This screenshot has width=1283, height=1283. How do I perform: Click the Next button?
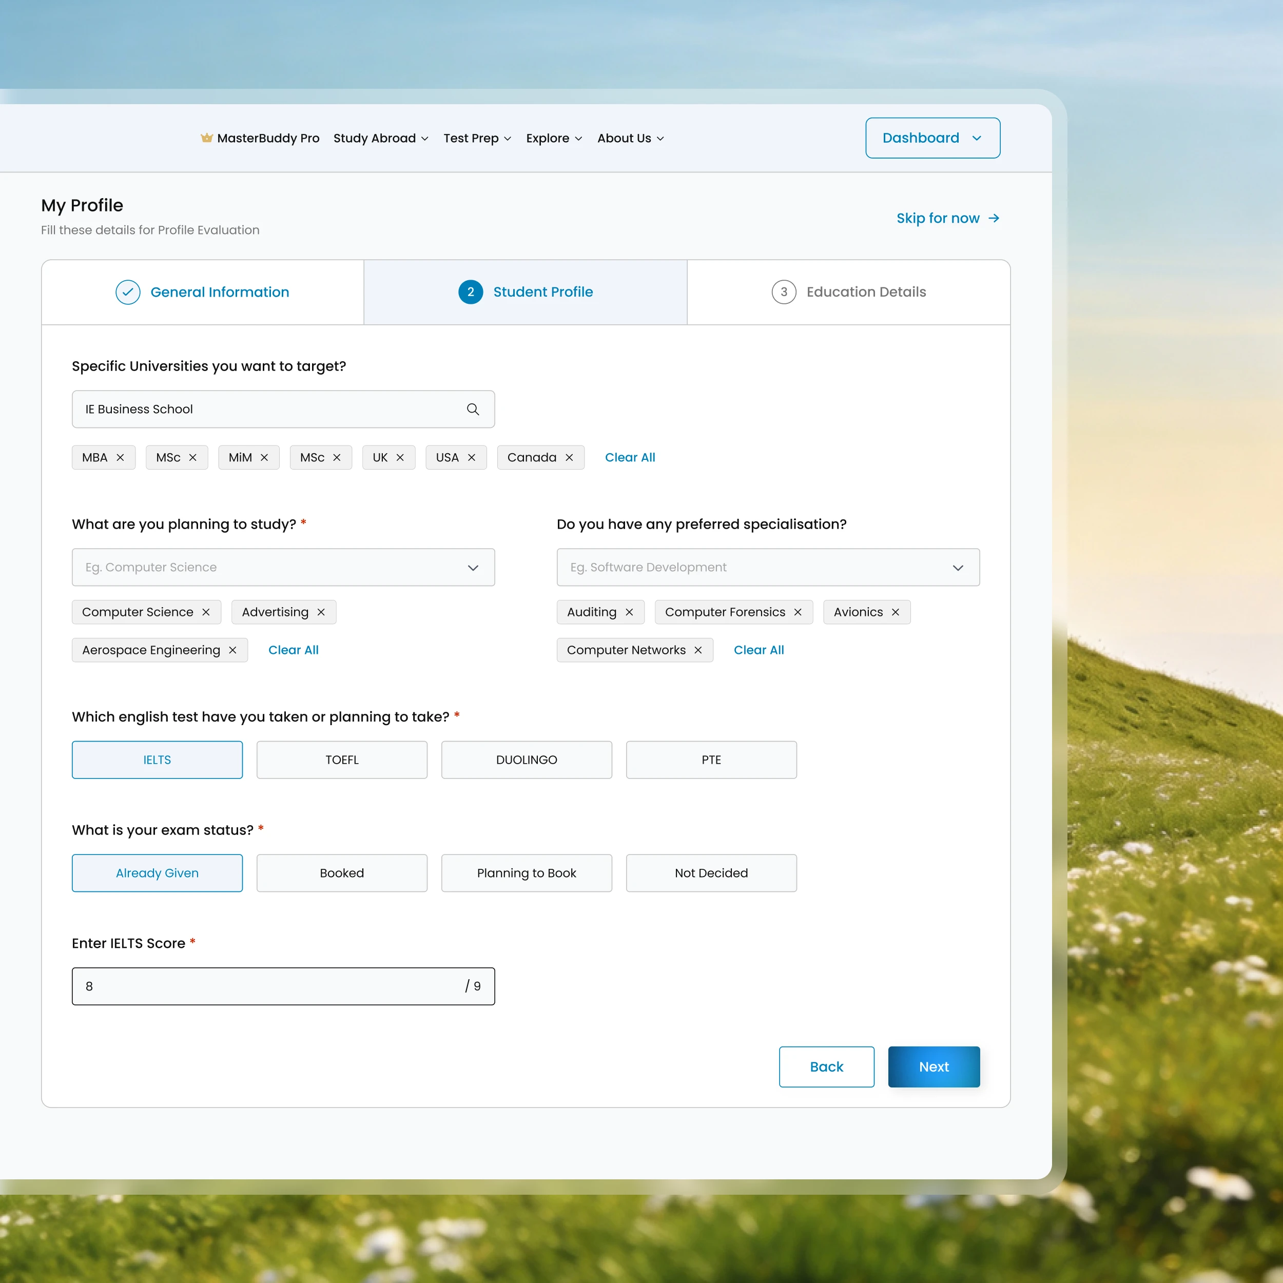click(x=934, y=1066)
